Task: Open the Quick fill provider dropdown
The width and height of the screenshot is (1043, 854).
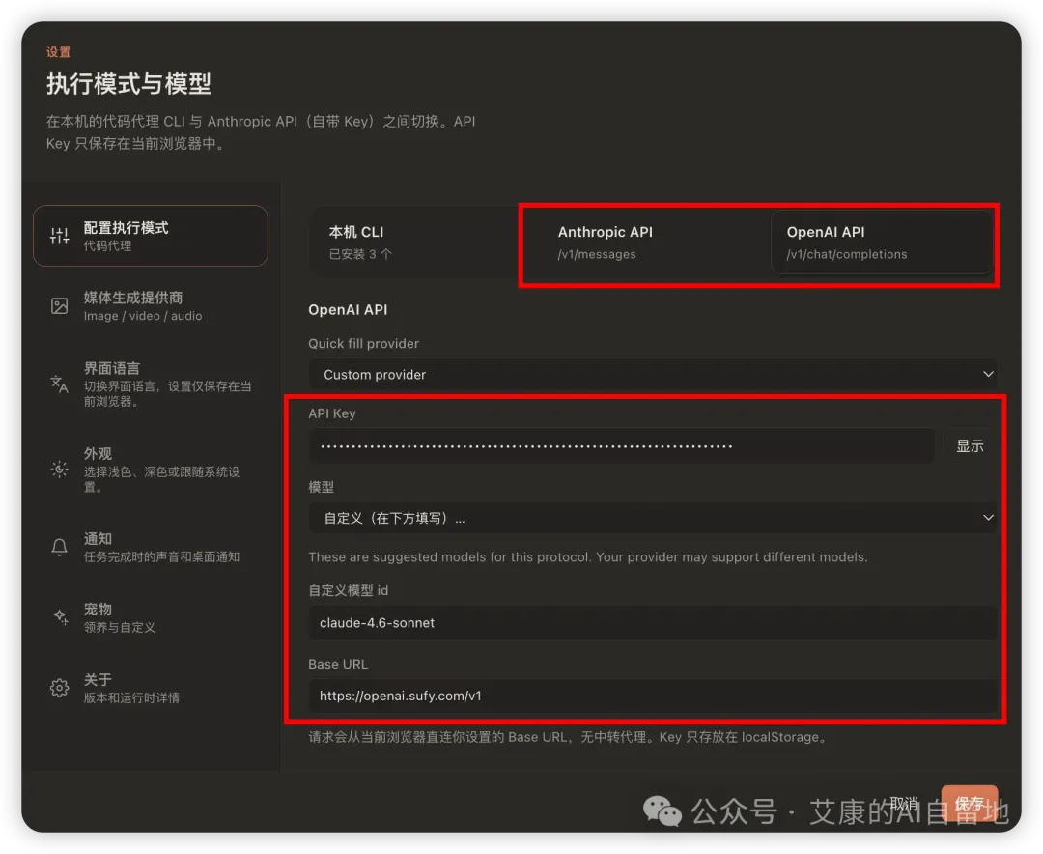Action: coord(653,374)
